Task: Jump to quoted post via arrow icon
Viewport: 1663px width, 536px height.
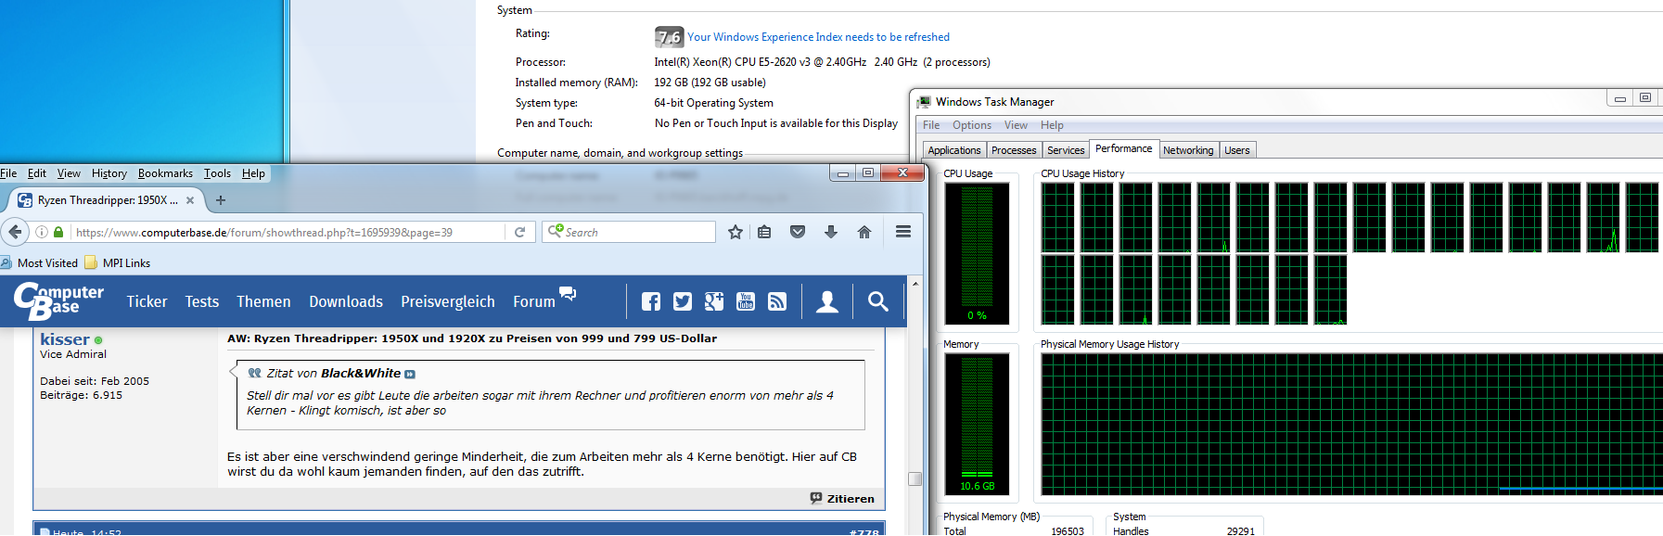Action: point(410,374)
